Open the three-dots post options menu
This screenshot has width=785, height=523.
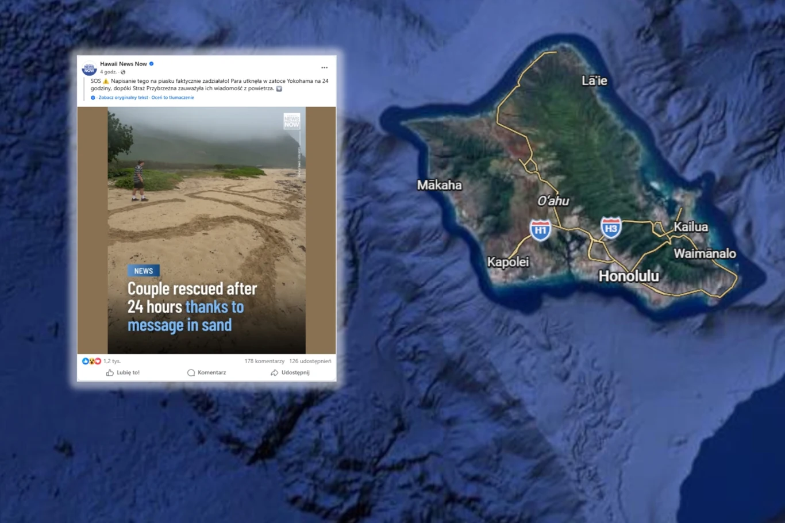point(324,68)
